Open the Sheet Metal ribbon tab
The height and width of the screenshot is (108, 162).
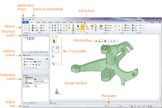point(79,22)
